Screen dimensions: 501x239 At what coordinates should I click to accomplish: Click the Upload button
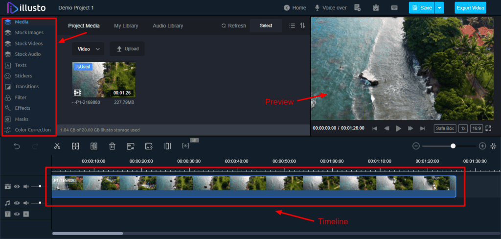click(x=127, y=49)
